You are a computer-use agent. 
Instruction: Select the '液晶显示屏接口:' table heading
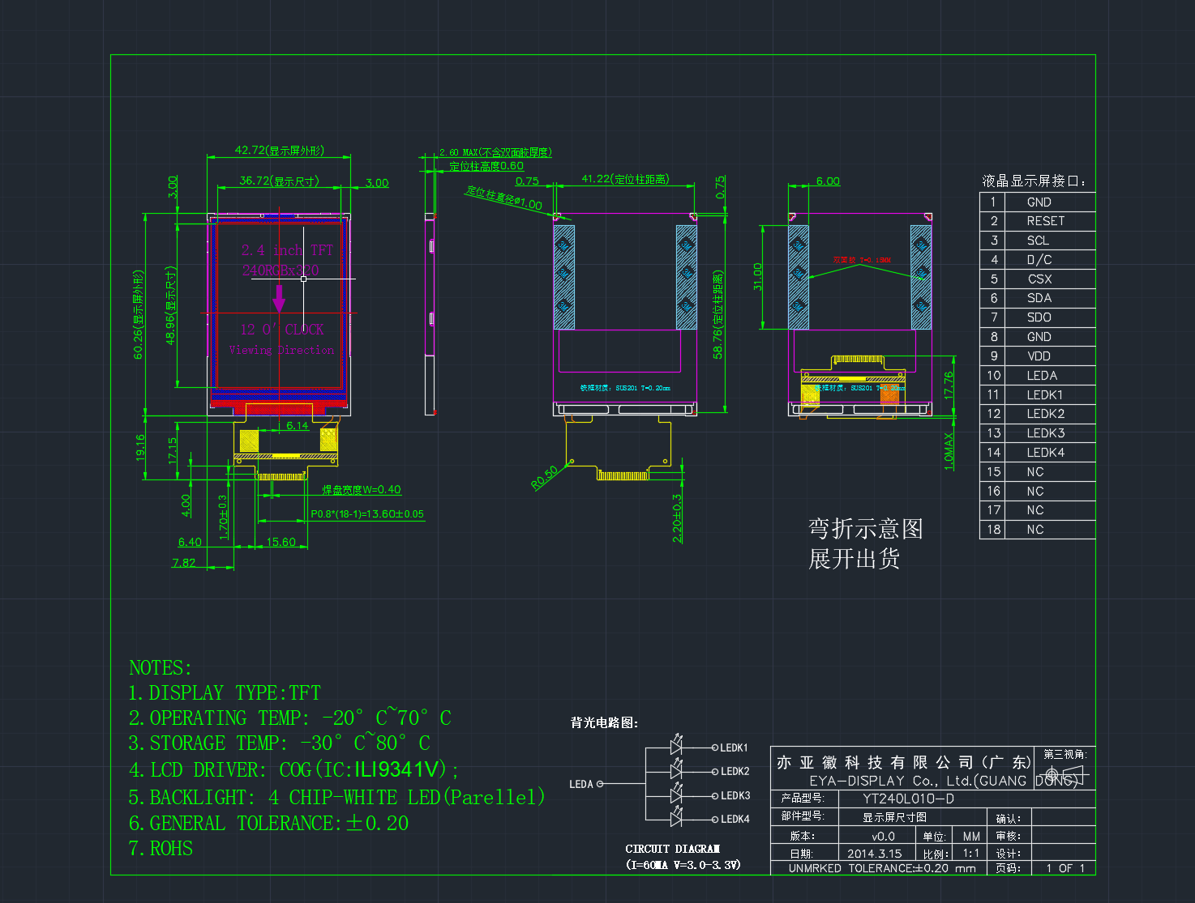click(x=1034, y=181)
